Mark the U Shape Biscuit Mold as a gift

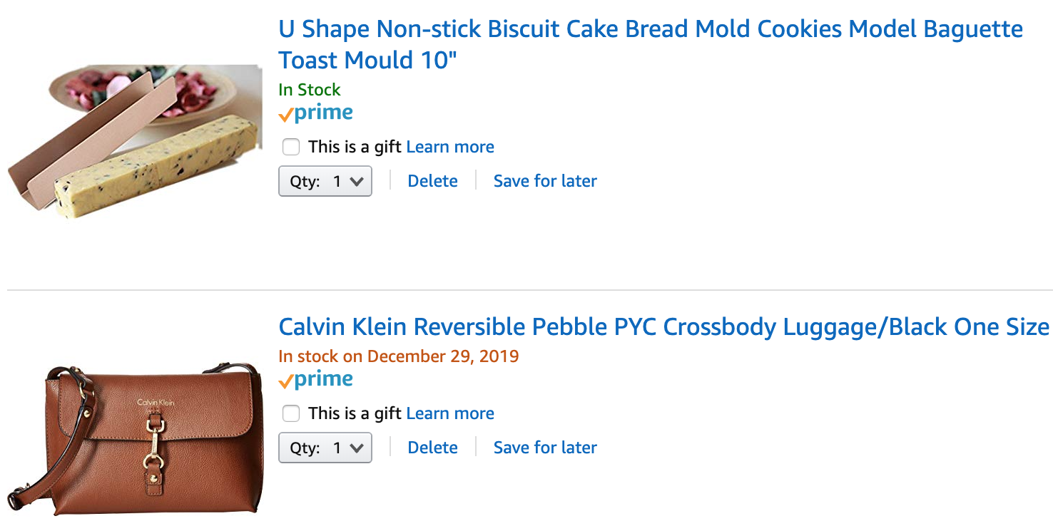(x=291, y=148)
